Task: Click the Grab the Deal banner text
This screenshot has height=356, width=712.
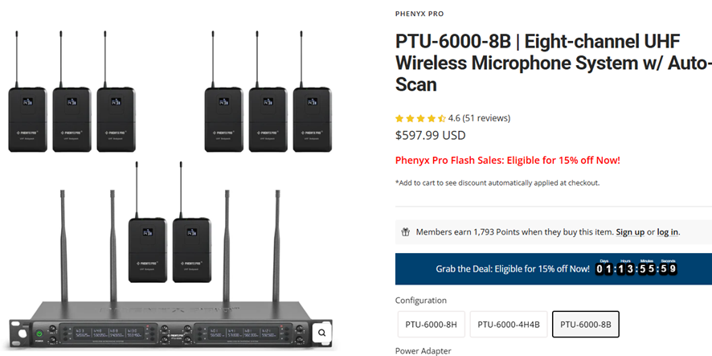Action: point(512,269)
